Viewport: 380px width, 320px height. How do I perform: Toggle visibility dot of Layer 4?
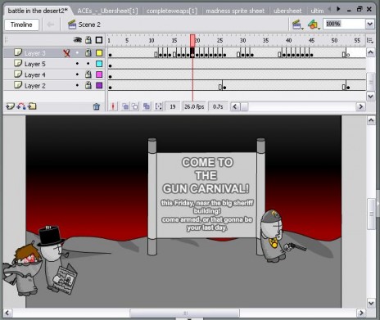(x=77, y=74)
